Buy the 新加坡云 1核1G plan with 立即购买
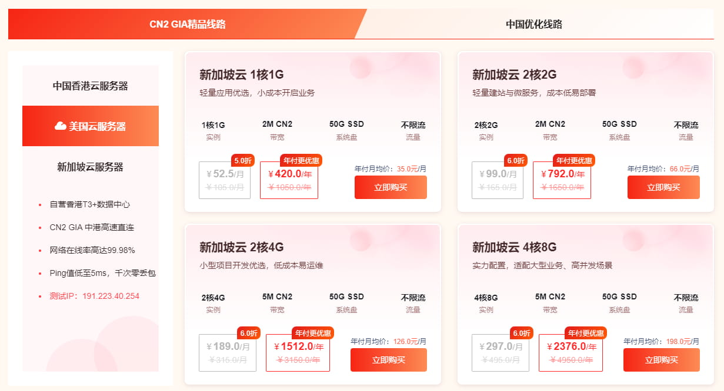 pos(391,187)
